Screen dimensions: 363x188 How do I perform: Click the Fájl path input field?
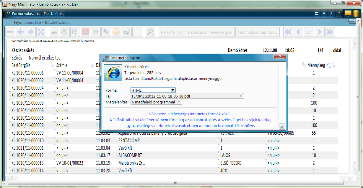coord(187,96)
